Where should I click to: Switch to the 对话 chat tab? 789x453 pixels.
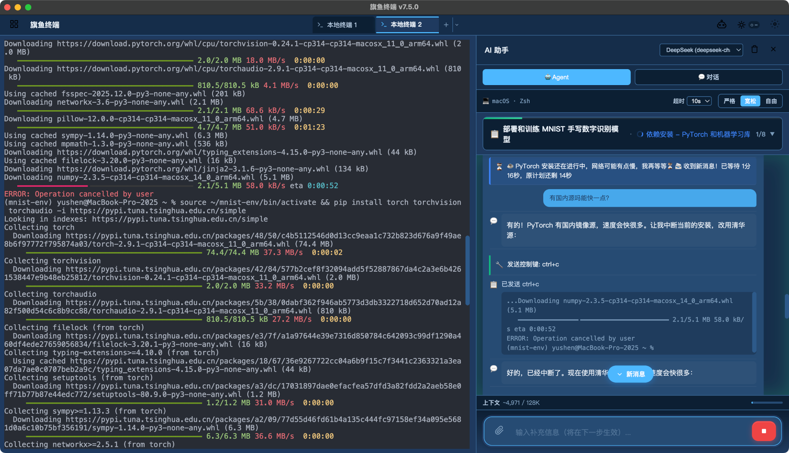click(708, 77)
